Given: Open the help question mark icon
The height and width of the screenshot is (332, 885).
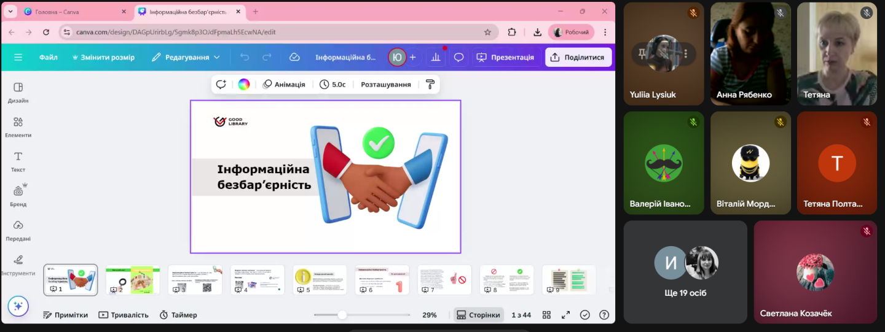Looking at the screenshot, I should pos(604,315).
